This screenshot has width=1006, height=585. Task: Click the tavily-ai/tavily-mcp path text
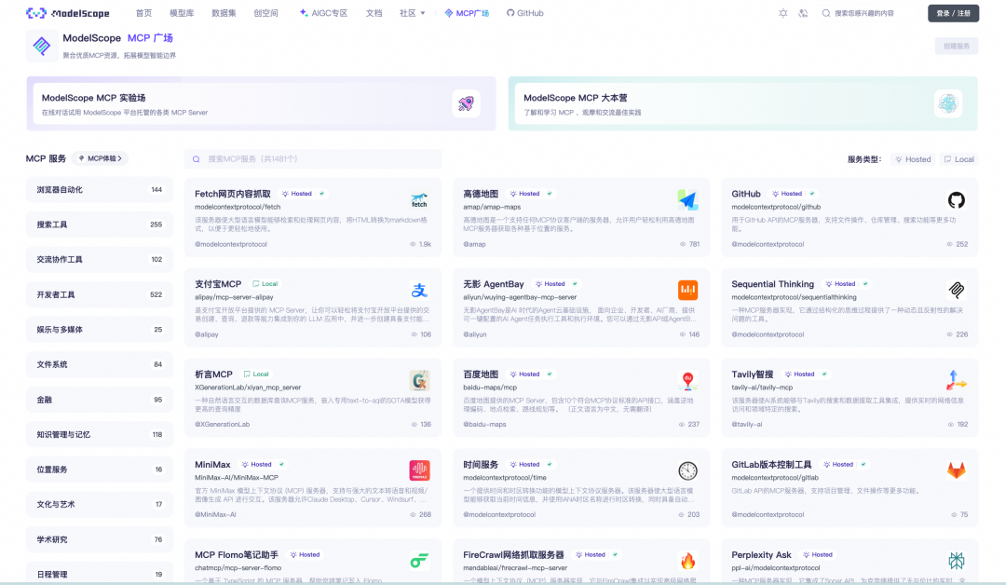point(762,388)
